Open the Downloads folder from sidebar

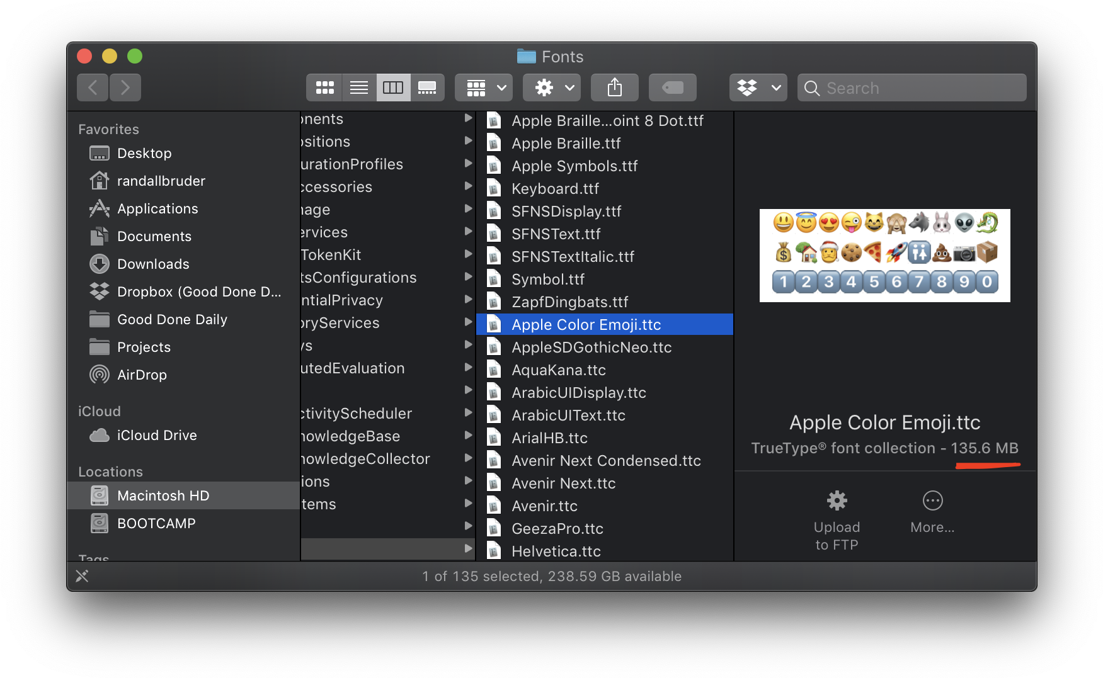coord(152,264)
